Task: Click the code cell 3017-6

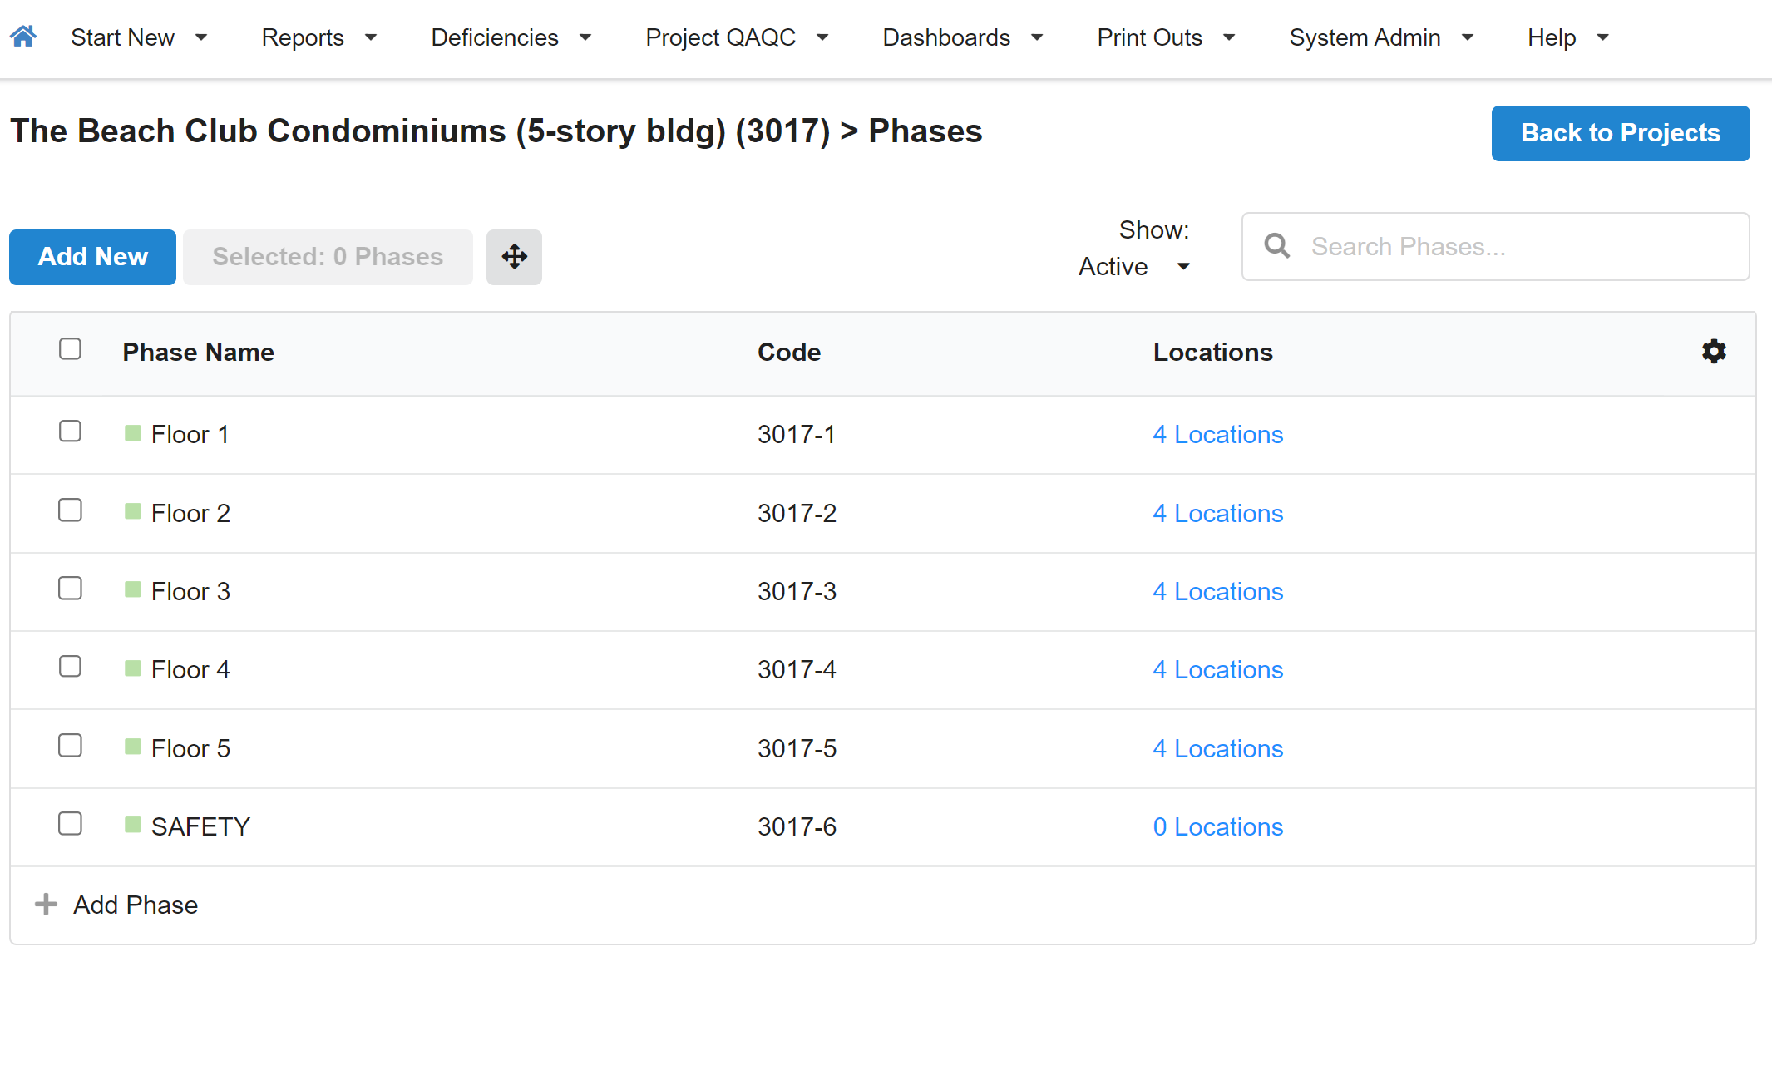Action: (797, 826)
